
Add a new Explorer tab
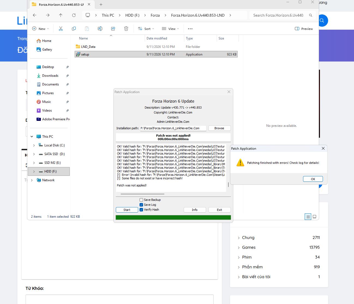101,4
